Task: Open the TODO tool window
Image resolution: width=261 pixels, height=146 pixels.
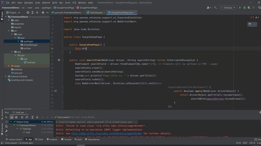Action: click(39, 140)
